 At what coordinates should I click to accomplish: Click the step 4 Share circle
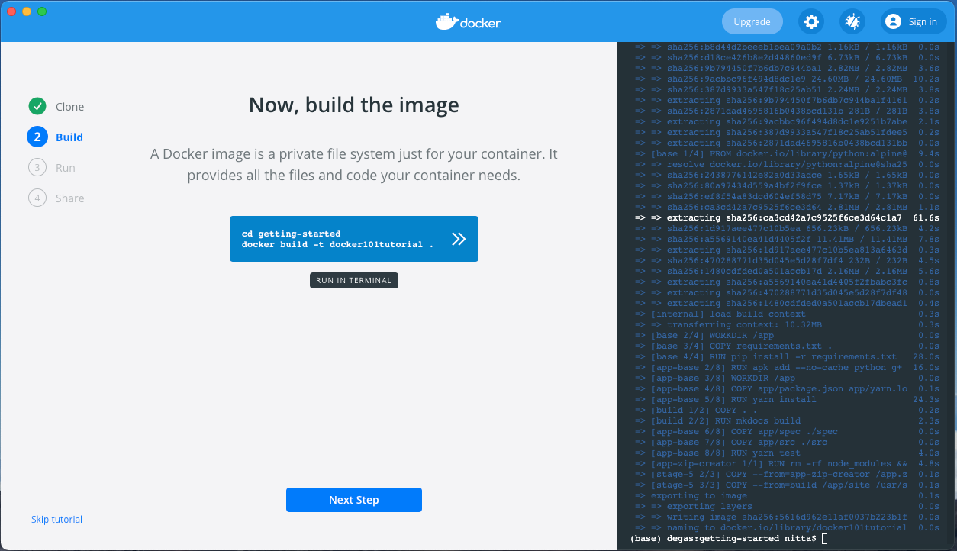coord(37,198)
